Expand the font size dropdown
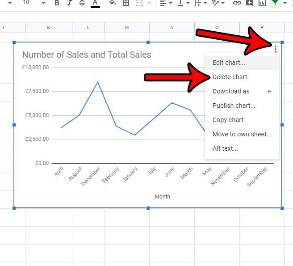Screen dimensions: 293x266 (x=43, y=3)
